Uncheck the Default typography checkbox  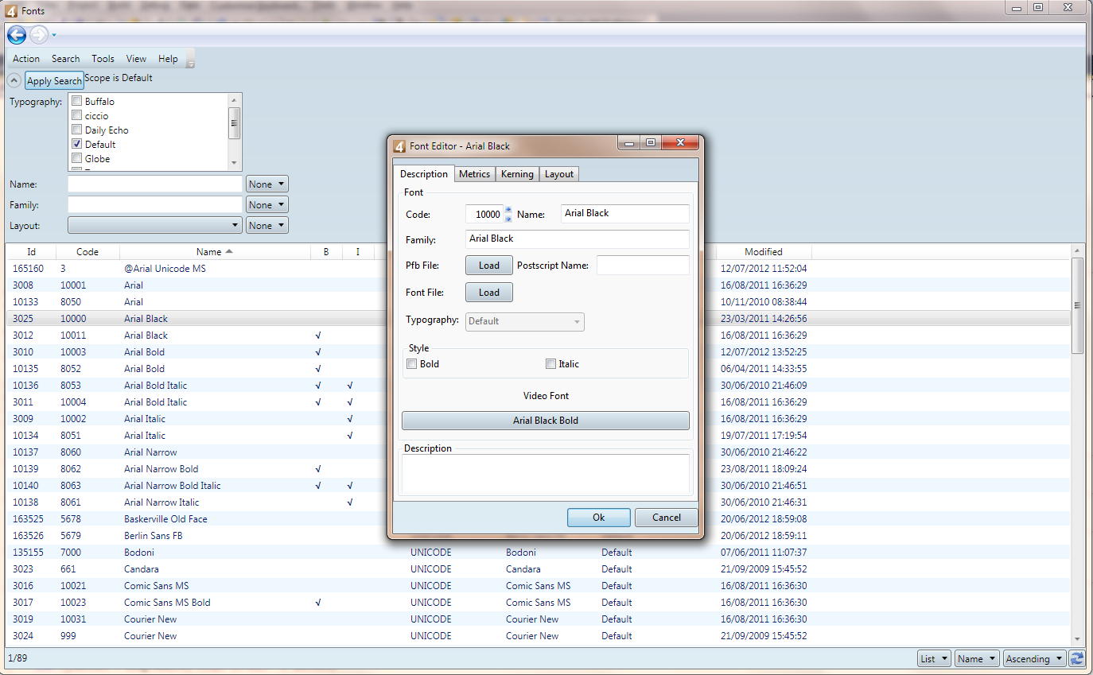pos(77,145)
